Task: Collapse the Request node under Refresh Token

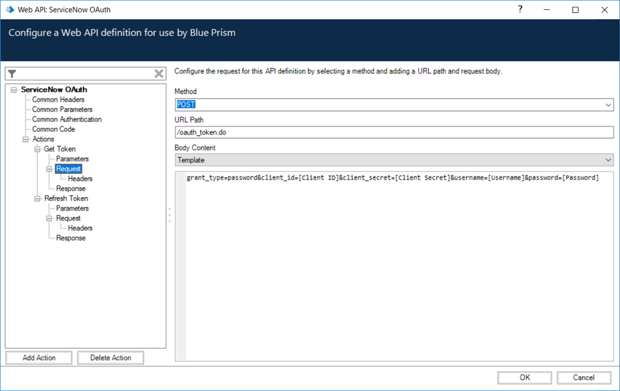Action: point(49,218)
